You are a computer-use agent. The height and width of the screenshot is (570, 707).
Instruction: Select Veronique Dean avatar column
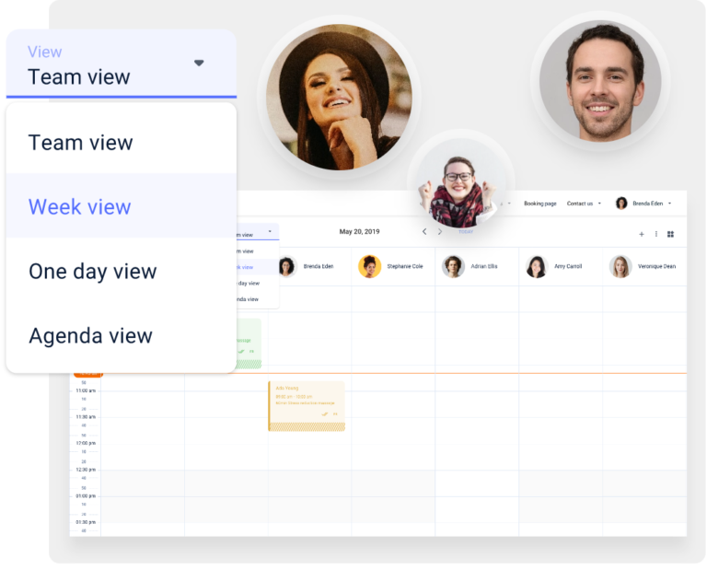point(620,266)
